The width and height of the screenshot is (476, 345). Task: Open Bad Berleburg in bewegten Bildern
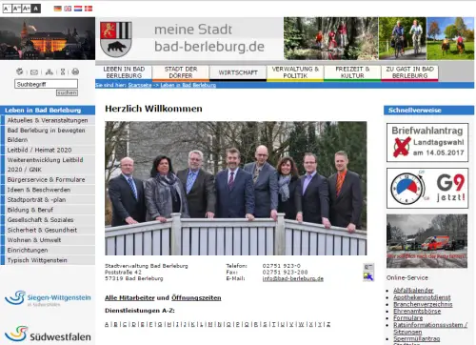(48, 135)
